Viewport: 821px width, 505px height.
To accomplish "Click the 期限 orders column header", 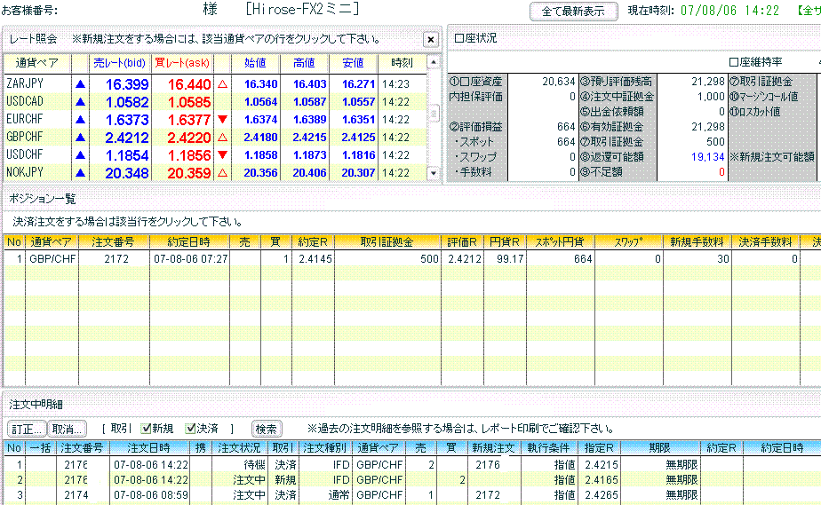I will click(x=659, y=448).
